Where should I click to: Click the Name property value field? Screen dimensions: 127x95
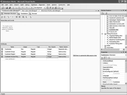pos(119,82)
